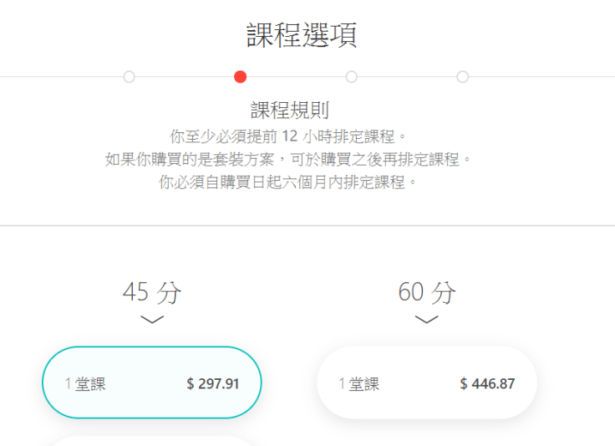Click the 45 分 duration heading
This screenshot has width=615, height=446.
click(x=152, y=292)
